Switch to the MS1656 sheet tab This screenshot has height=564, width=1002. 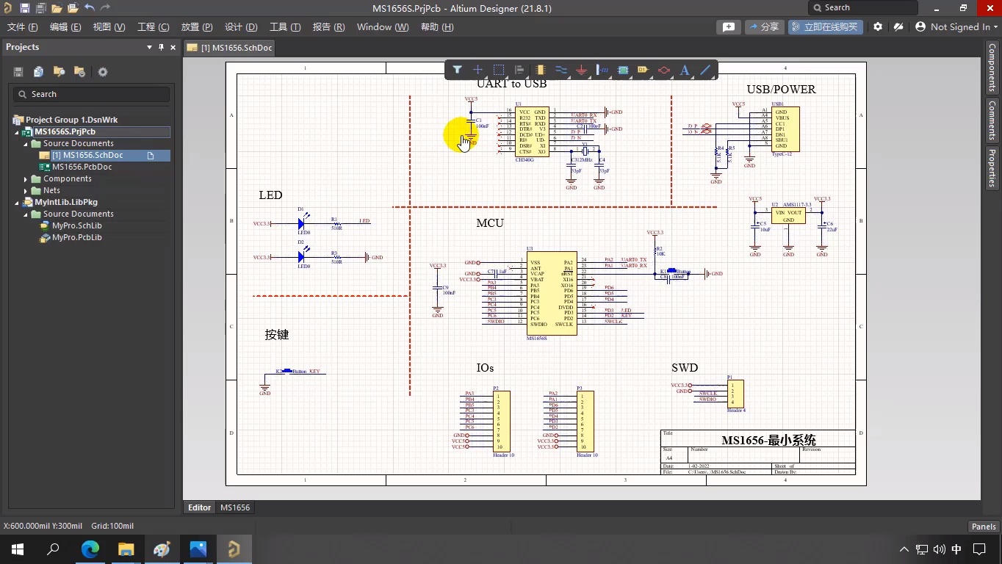coord(235,507)
